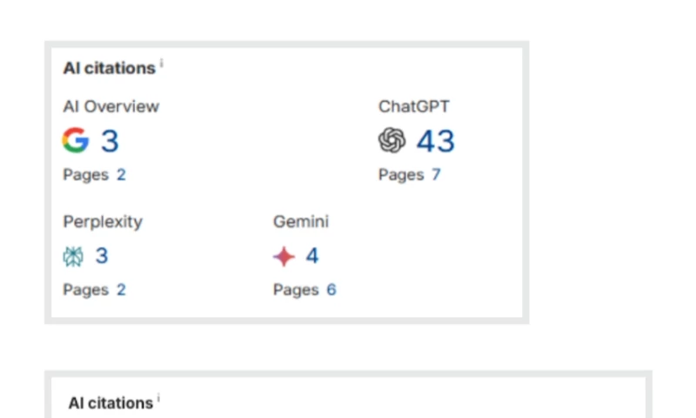Click the Perplexity label
The width and height of the screenshot is (696, 418).
pos(103,222)
